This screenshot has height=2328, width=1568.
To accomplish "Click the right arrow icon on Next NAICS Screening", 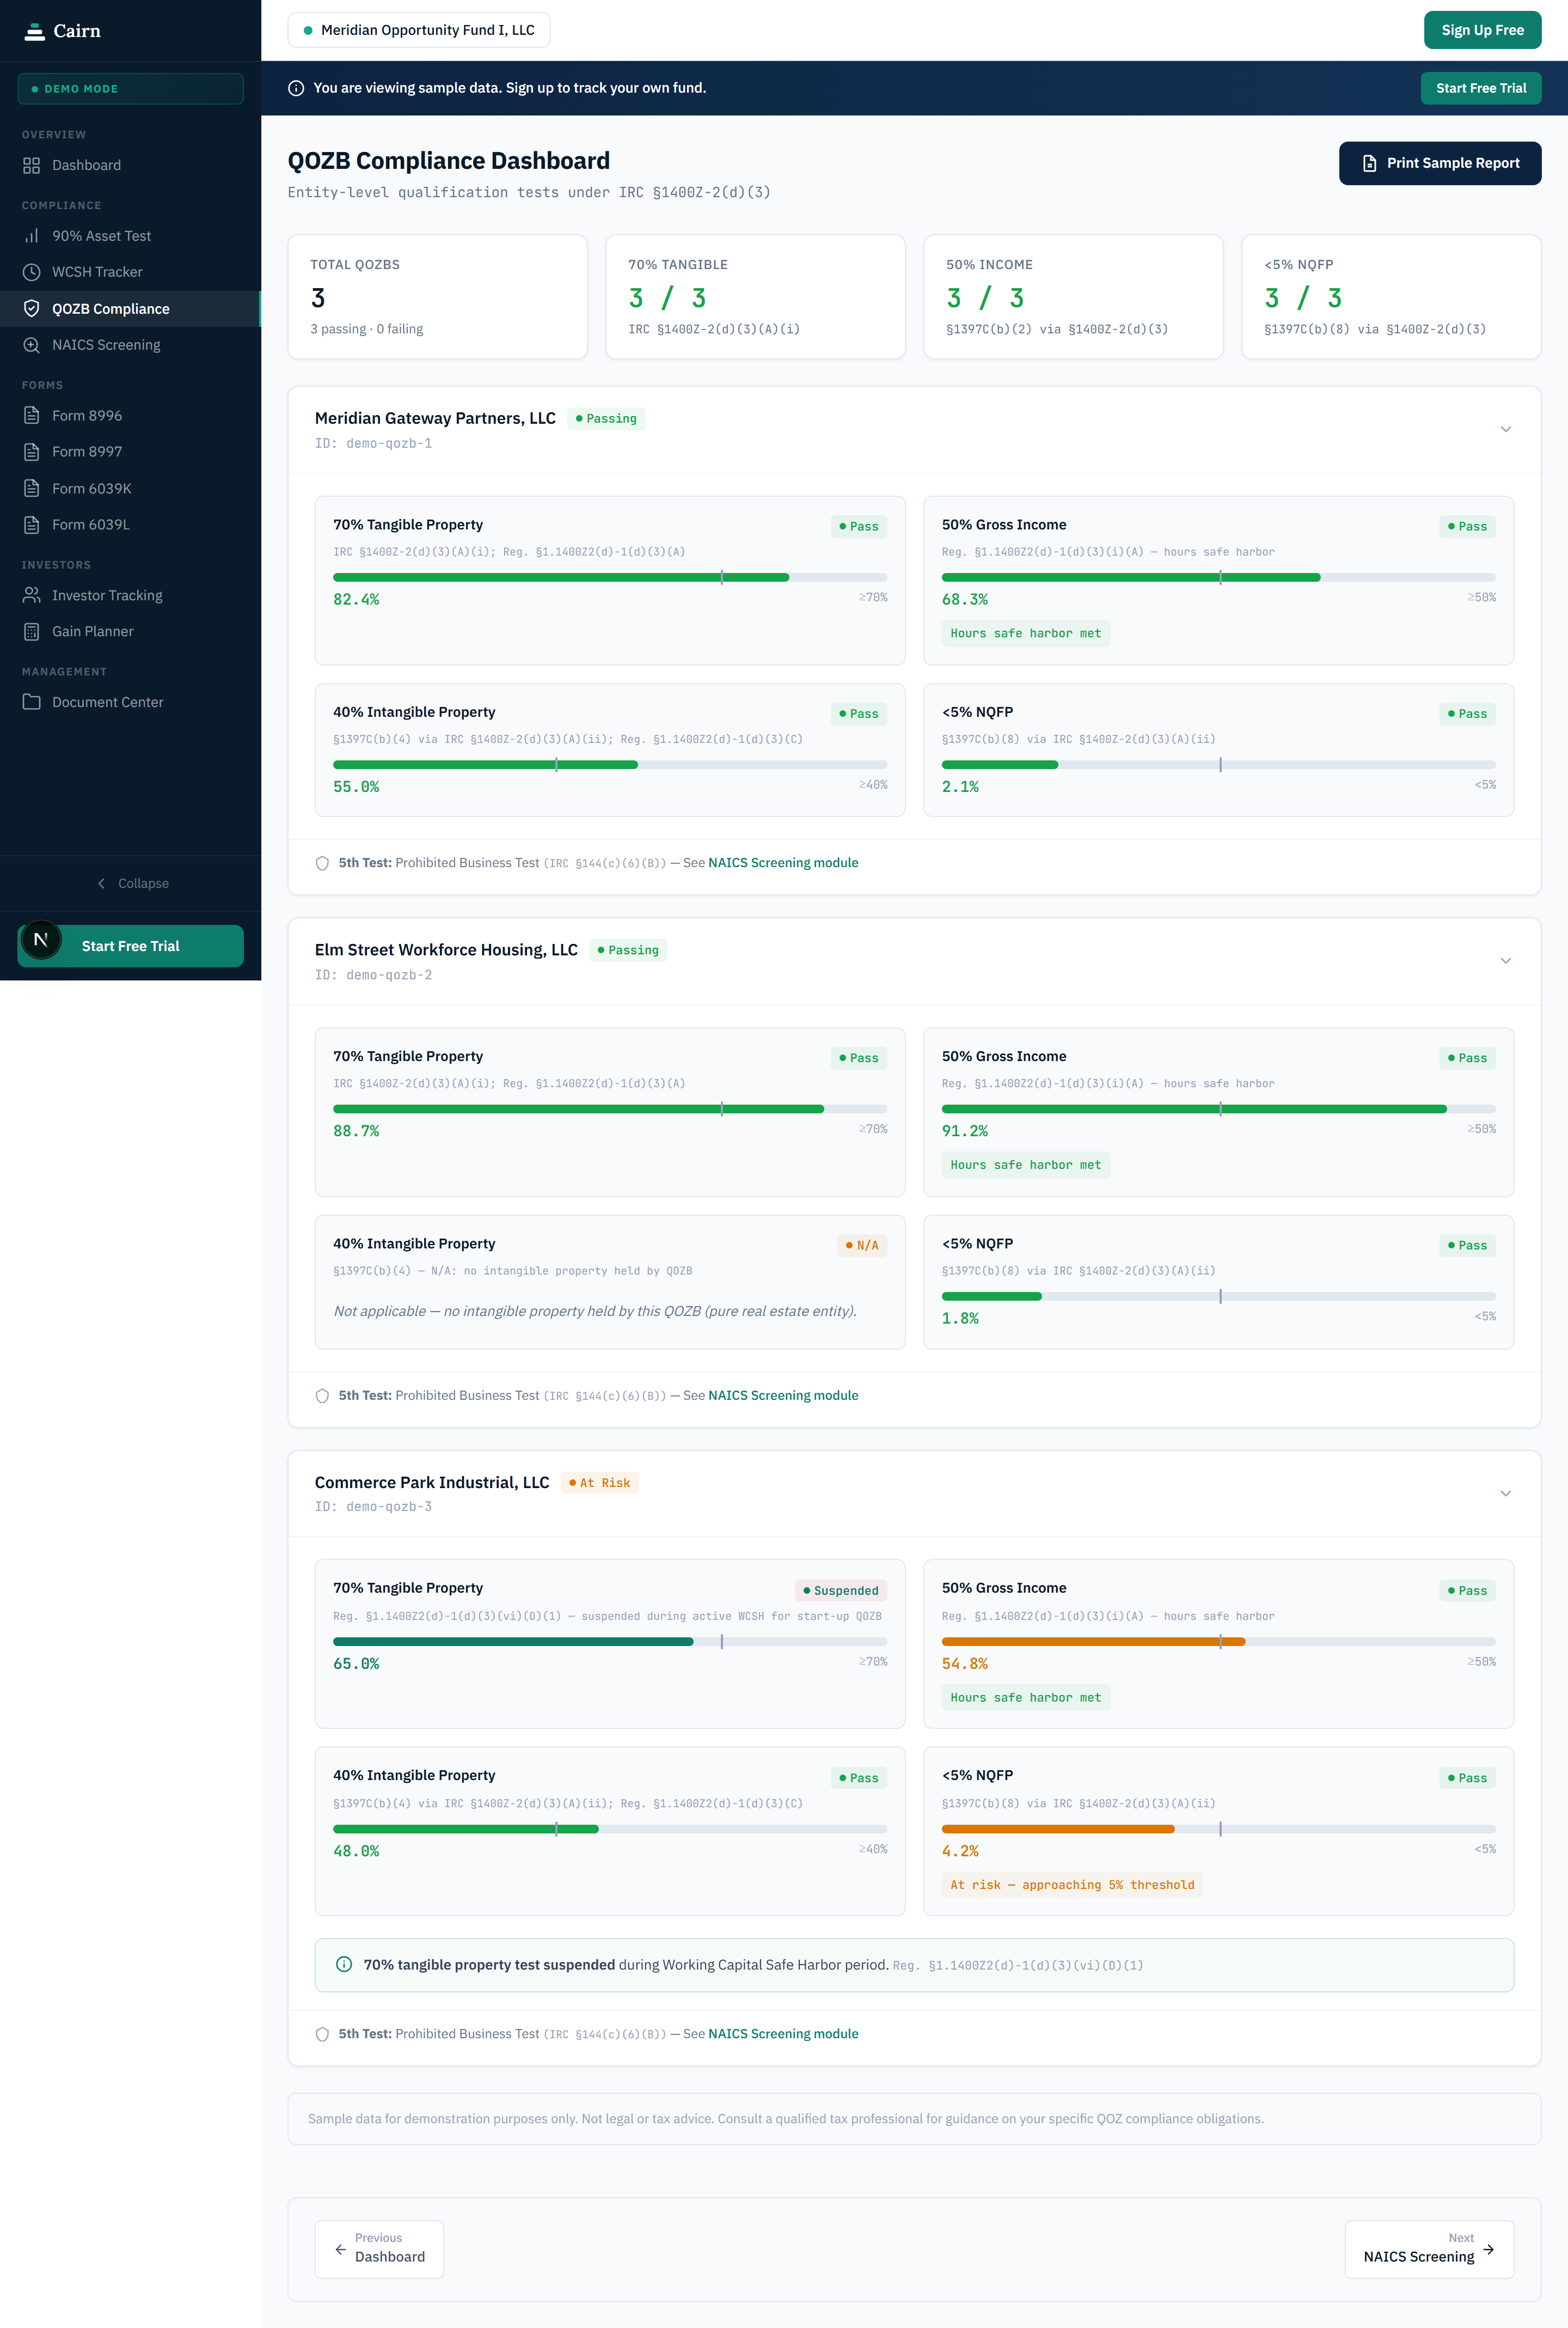I will tap(1489, 2249).
